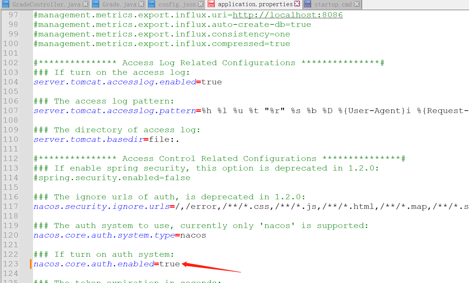This screenshot has height=283, width=469.
Task: Close the Grade.java tab
Action: (x=141, y=4)
